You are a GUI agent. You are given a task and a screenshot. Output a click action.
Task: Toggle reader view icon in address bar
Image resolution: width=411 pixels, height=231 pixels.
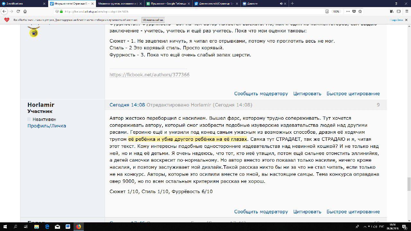pyautogui.click(x=327, y=11)
